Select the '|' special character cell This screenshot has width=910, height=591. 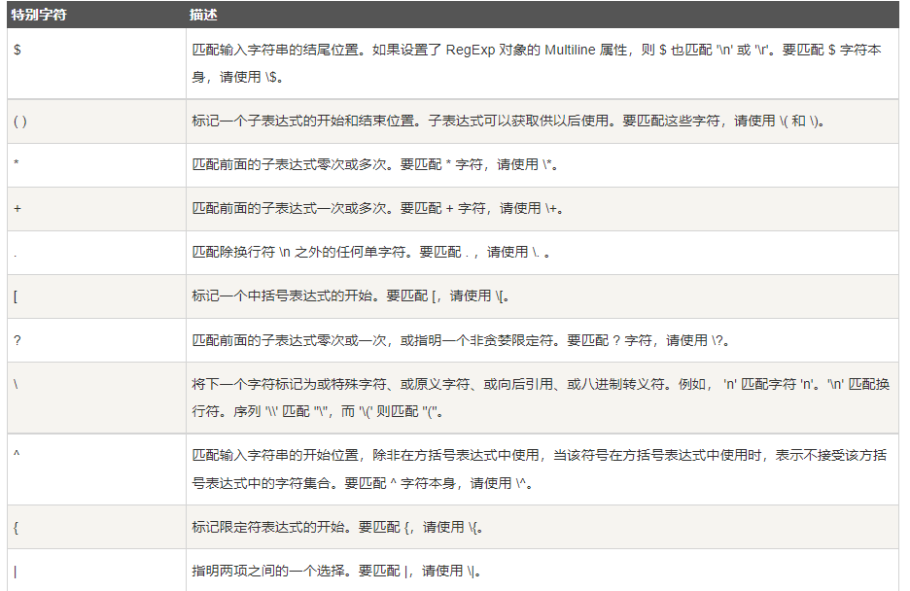pyautogui.click(x=96, y=571)
